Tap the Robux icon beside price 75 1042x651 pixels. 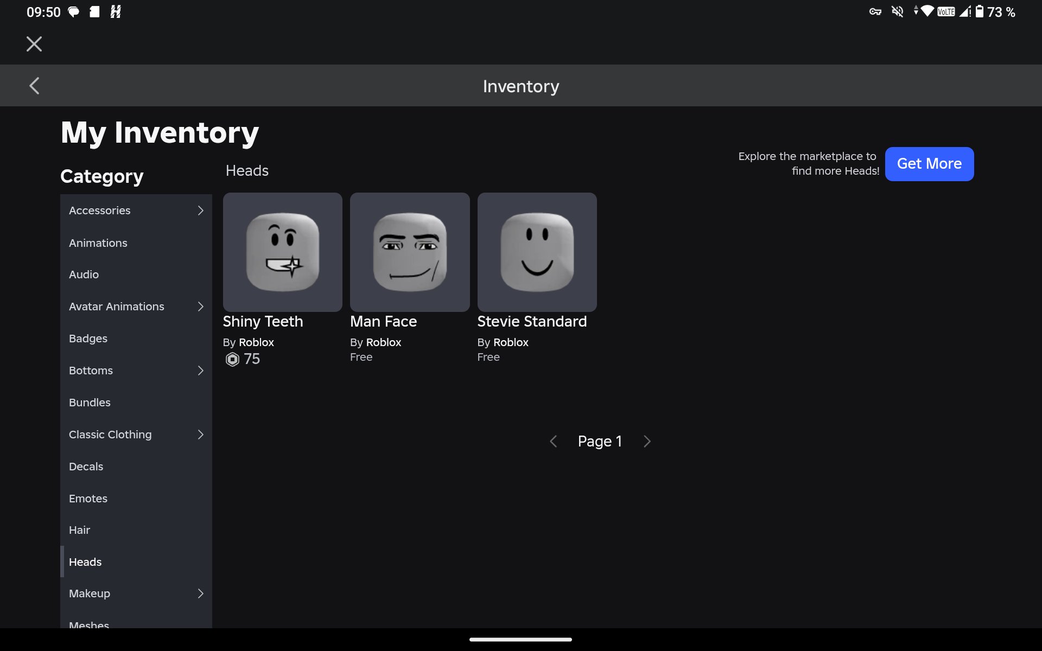(x=232, y=359)
